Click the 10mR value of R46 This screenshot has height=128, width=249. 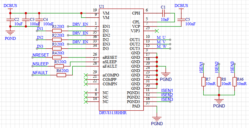pos(242,84)
